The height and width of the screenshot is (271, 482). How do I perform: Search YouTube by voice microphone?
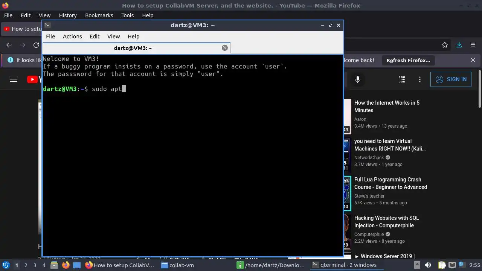[358, 79]
